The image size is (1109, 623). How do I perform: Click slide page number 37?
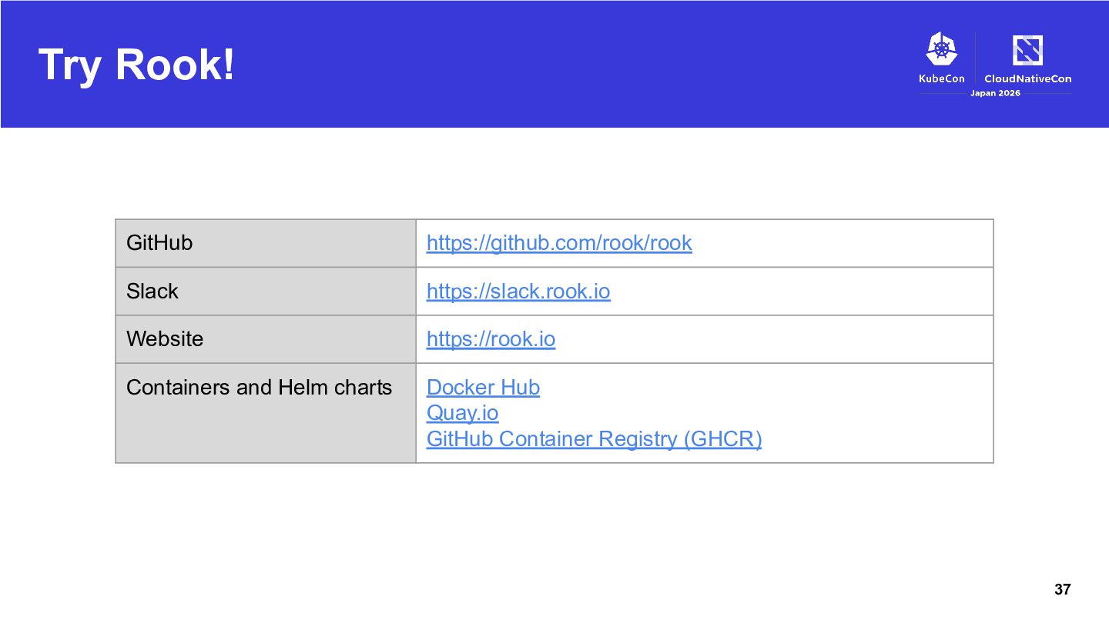click(1062, 590)
